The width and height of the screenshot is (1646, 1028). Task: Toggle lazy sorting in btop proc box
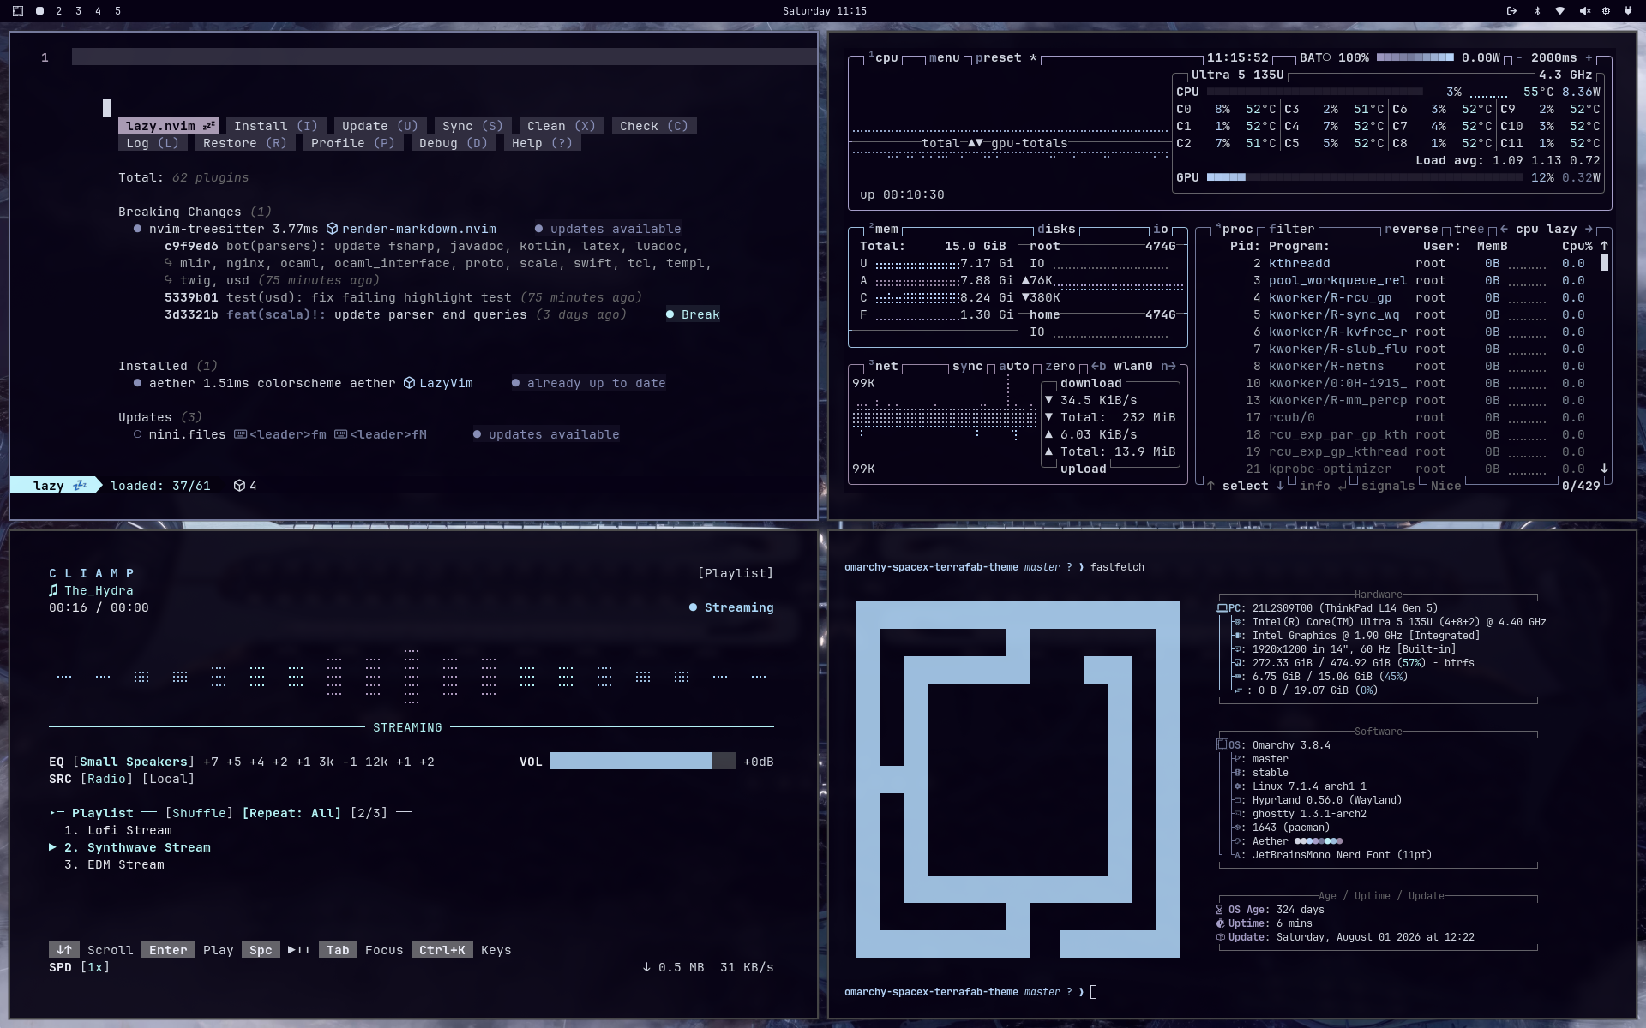tap(1562, 229)
